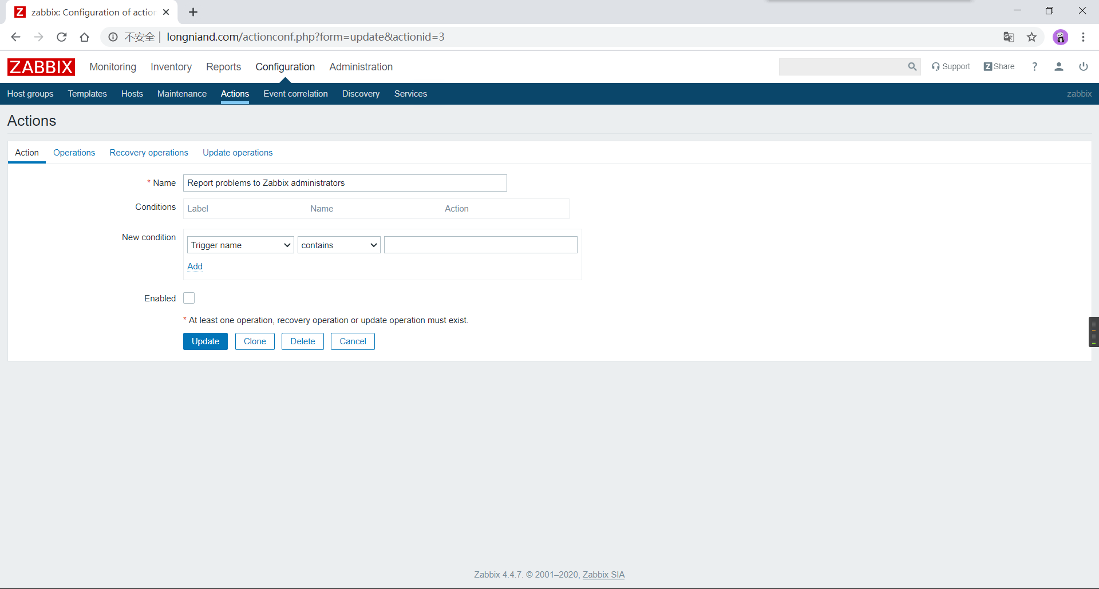Viewport: 1099px width, 589px height.
Task: Click the side debug widget handle
Action: (1093, 332)
